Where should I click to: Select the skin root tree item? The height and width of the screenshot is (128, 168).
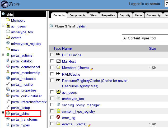10,14
